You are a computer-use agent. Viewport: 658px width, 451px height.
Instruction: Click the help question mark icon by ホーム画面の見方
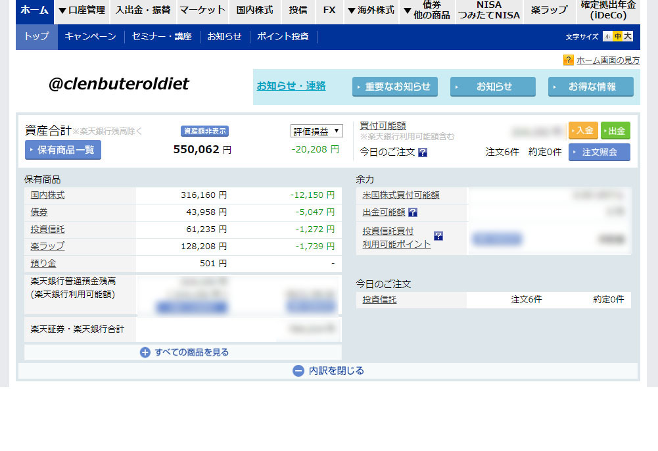click(x=568, y=60)
